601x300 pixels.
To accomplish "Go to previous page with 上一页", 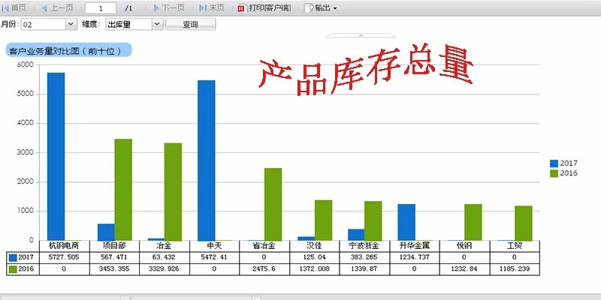I will 45,8.
